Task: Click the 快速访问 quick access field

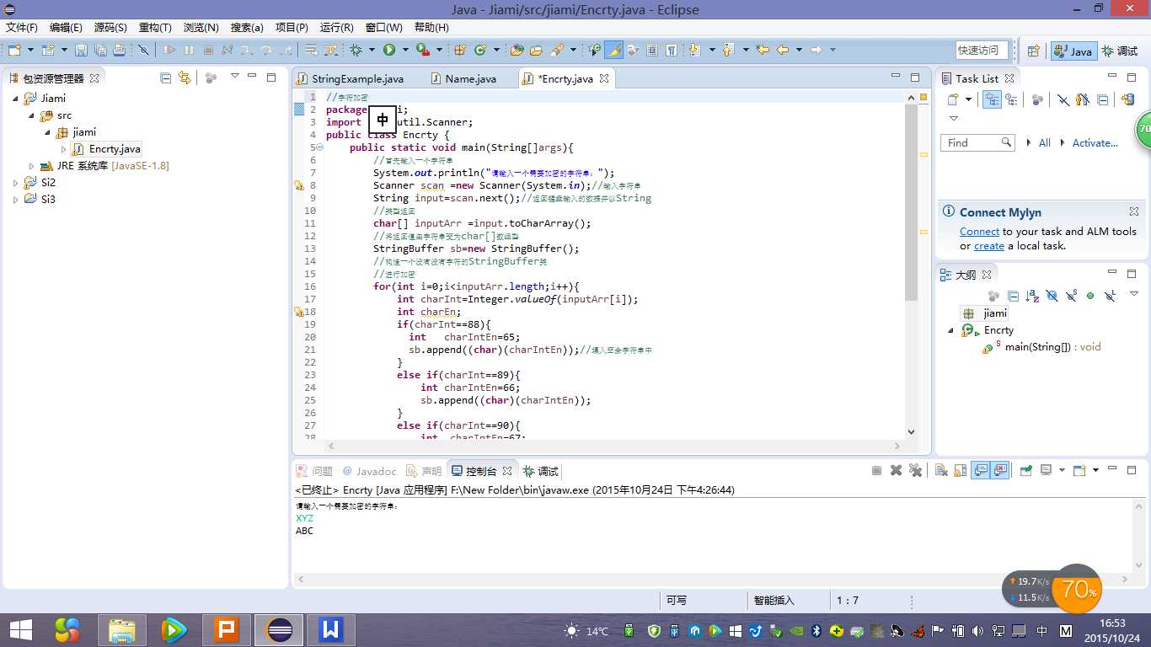Action: point(982,51)
